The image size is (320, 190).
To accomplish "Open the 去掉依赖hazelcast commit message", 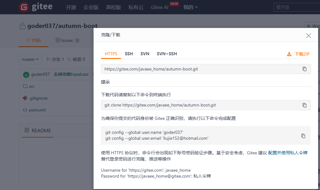I will pyautogui.click(x=71, y=75).
